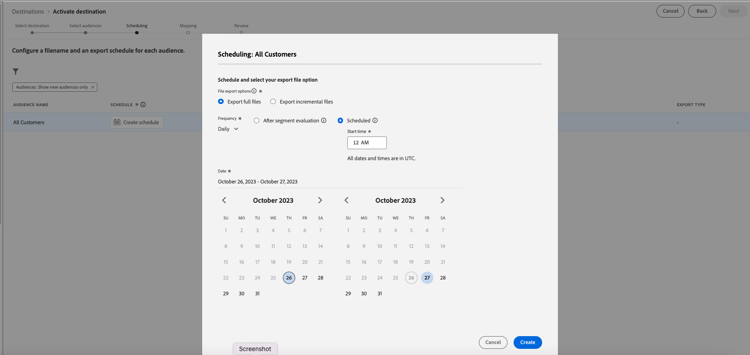Open Destinations breadcrumb link
The width and height of the screenshot is (750, 355).
28,11
